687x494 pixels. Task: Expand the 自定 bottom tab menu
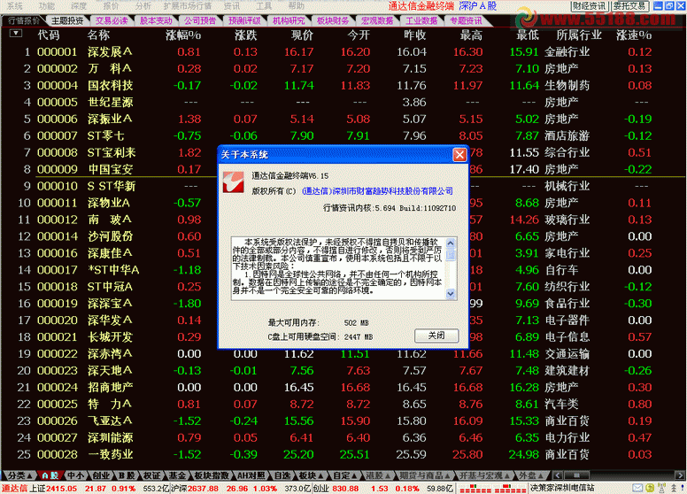(x=343, y=475)
